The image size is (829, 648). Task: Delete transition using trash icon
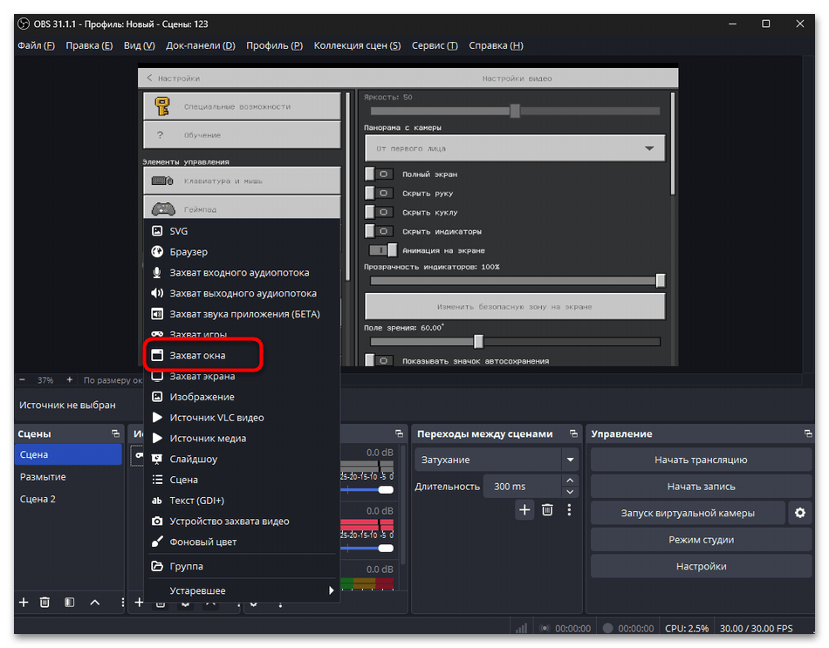point(547,509)
